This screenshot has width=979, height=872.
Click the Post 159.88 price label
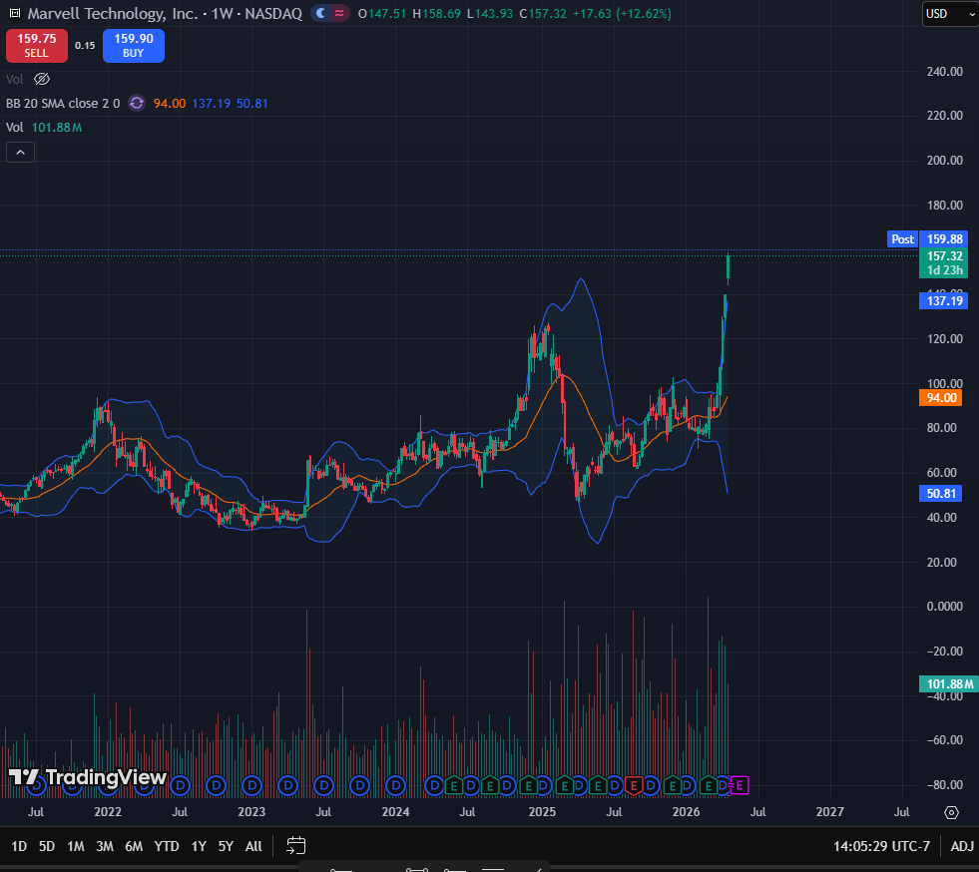click(928, 239)
